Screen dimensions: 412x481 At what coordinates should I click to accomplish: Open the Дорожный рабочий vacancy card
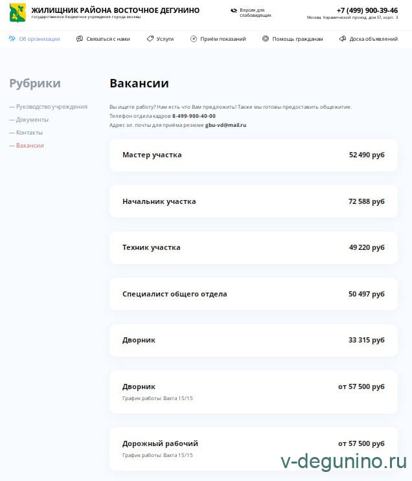tap(253, 448)
